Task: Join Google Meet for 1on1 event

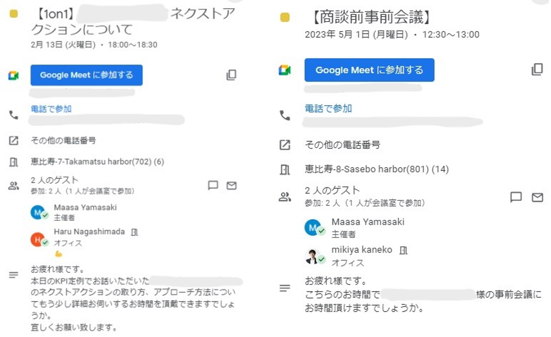Action: 86,75
